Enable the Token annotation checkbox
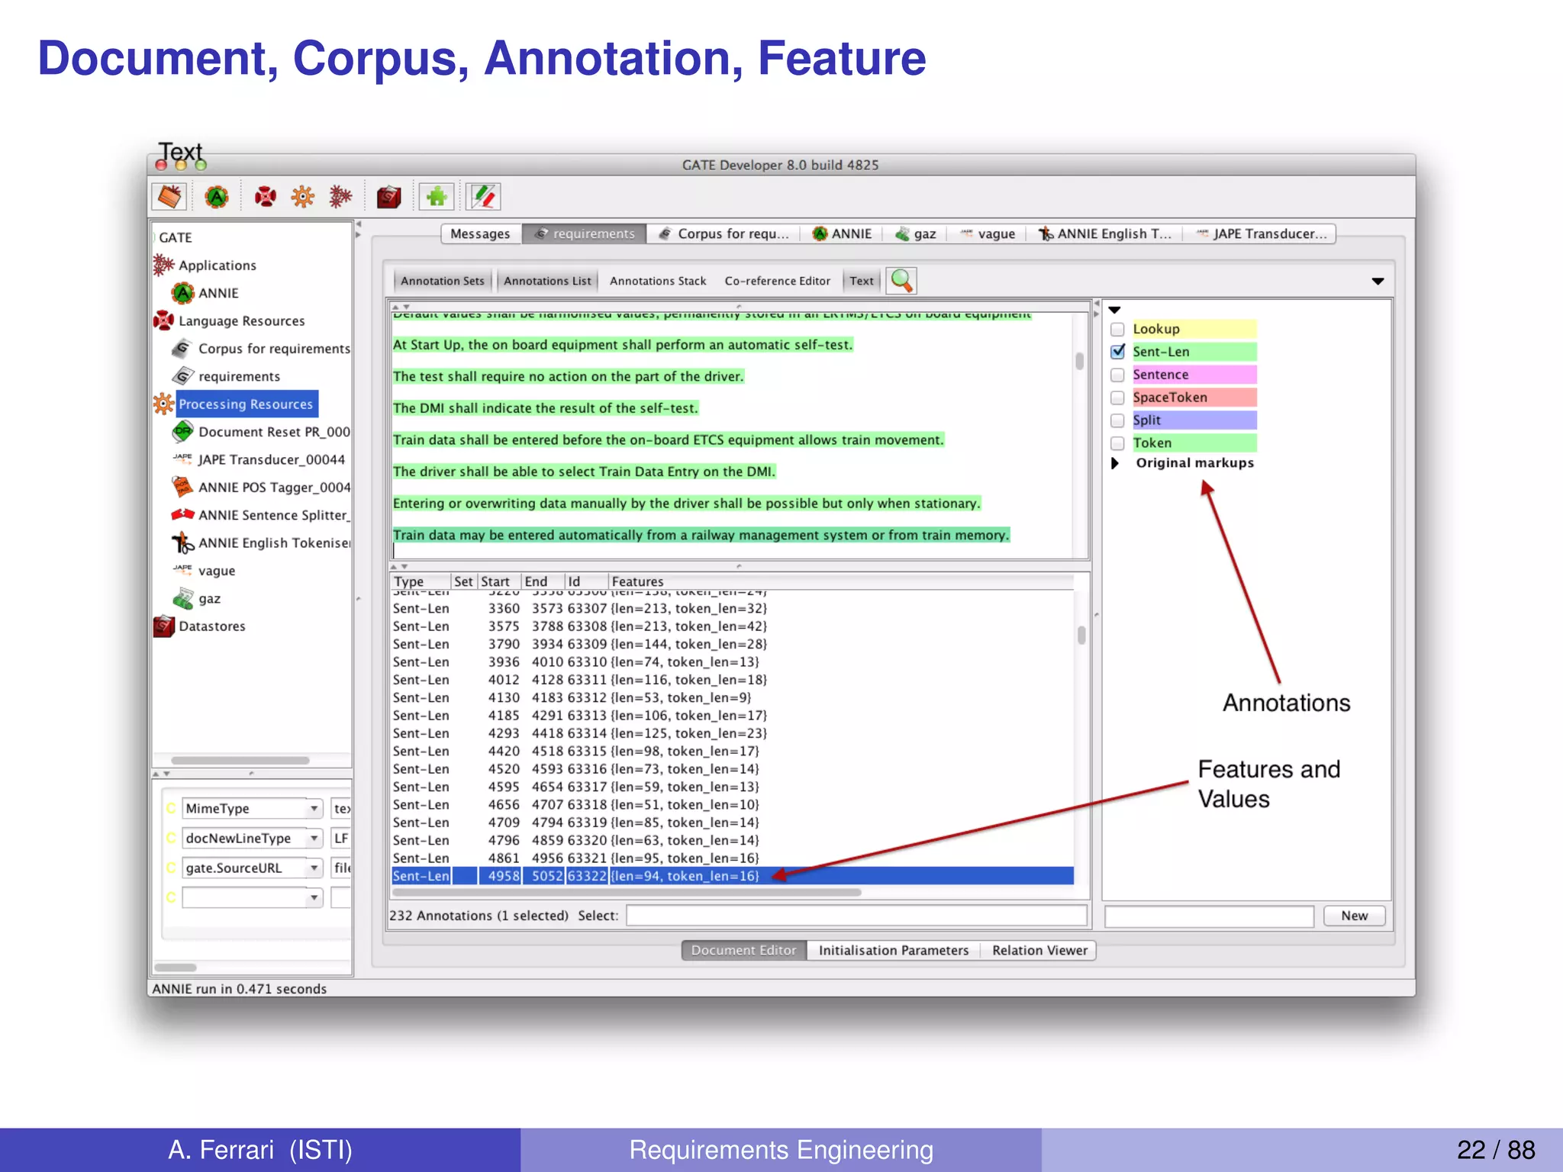 coord(1117,443)
